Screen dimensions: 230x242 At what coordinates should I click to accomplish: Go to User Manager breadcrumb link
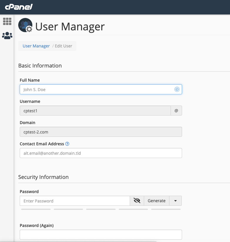[x=36, y=46]
